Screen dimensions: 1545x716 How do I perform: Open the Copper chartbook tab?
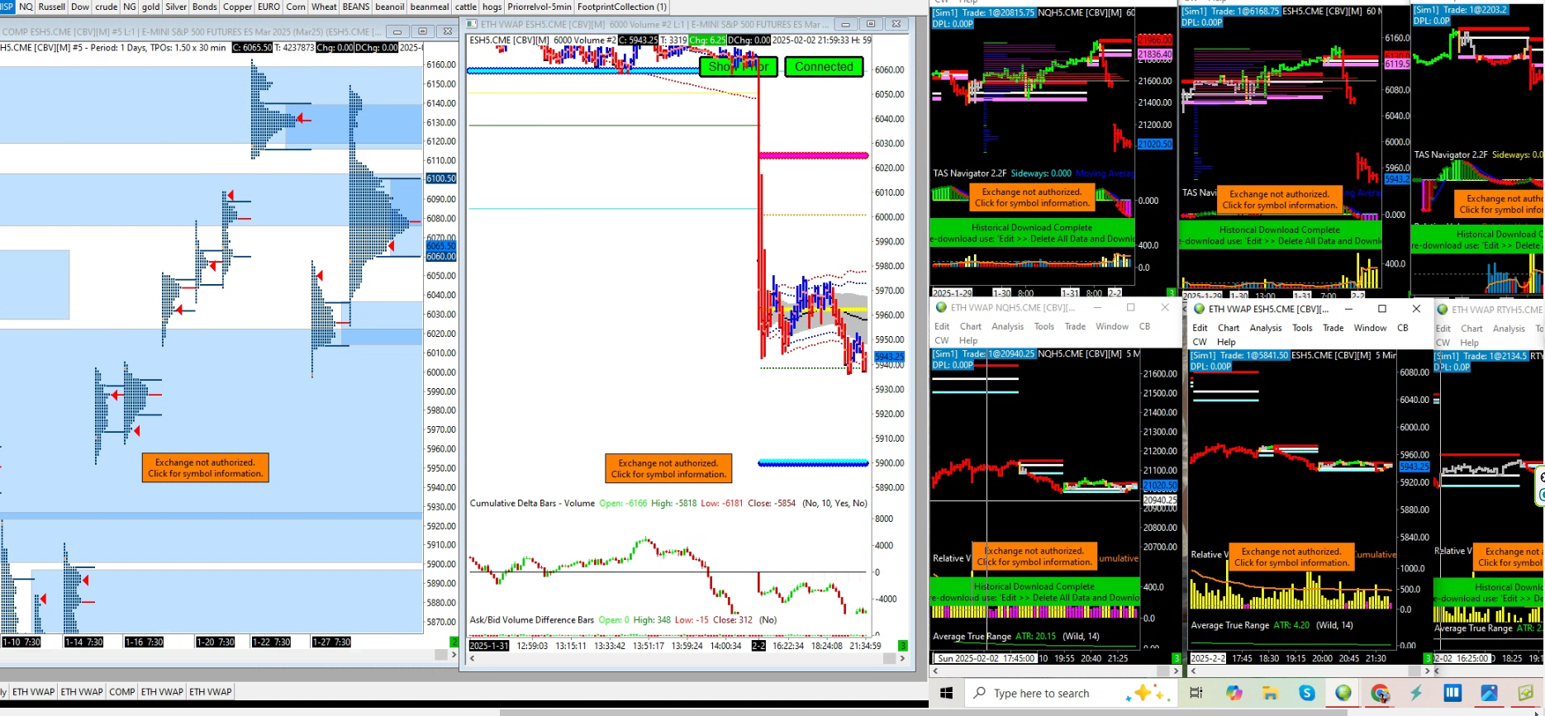tap(237, 7)
